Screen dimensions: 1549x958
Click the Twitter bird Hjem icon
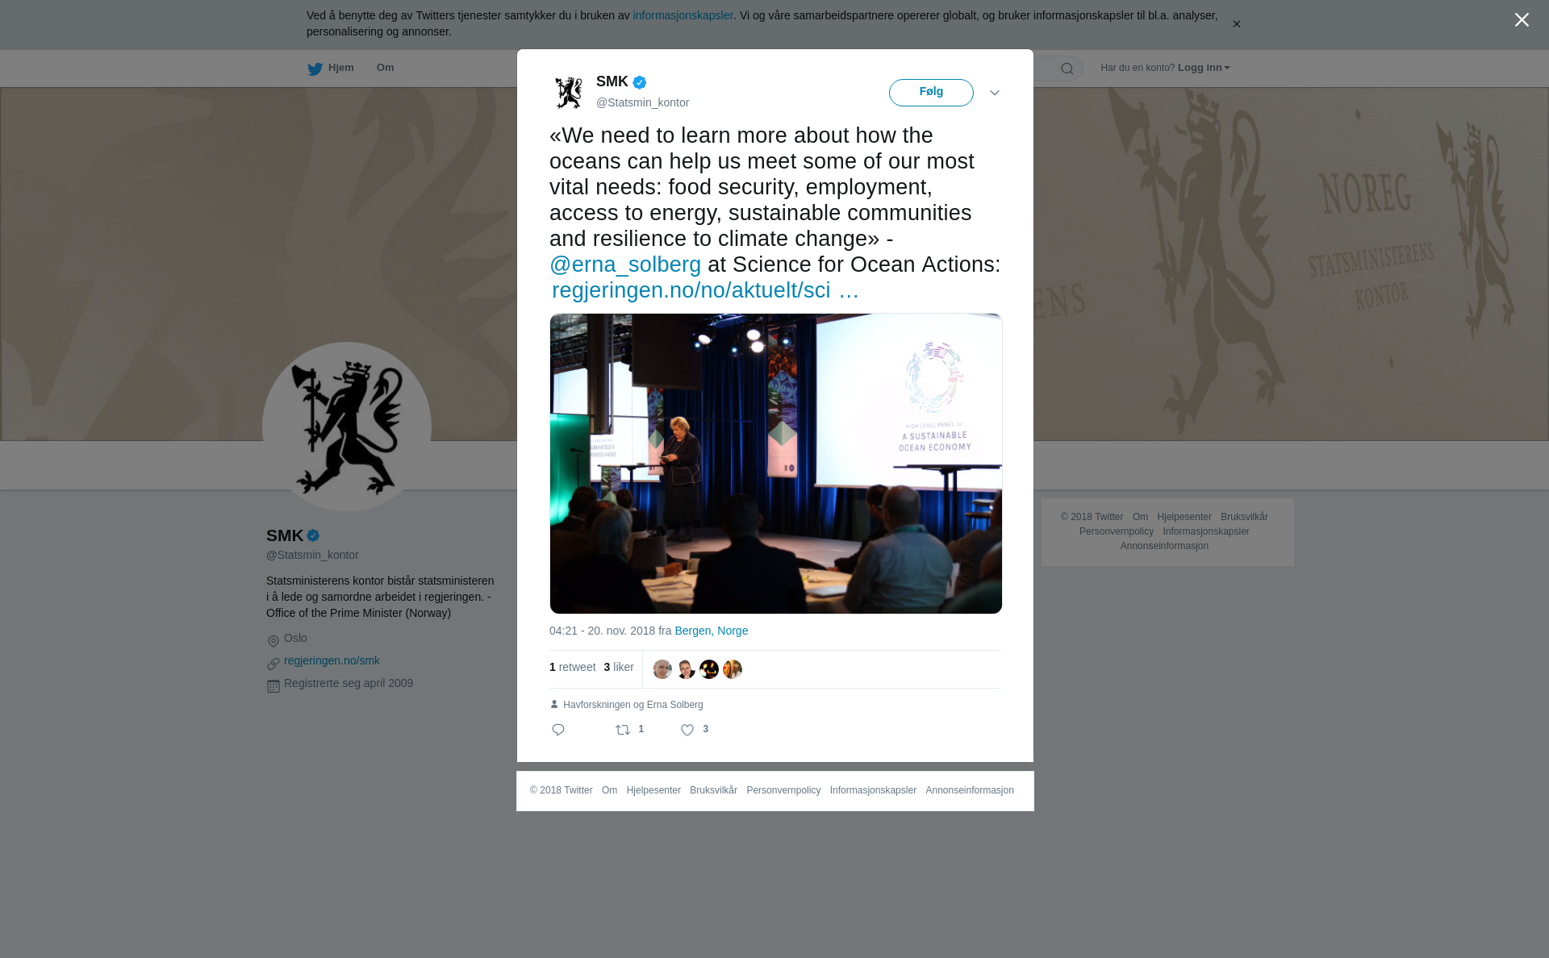pyautogui.click(x=315, y=69)
